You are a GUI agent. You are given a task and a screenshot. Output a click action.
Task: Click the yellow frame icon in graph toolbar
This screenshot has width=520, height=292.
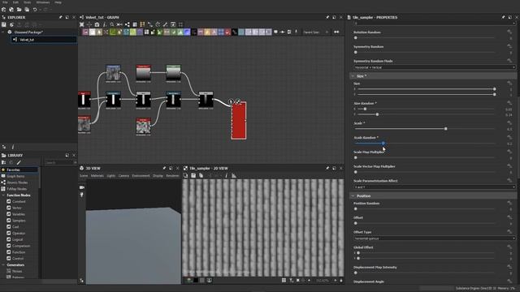pos(142,24)
